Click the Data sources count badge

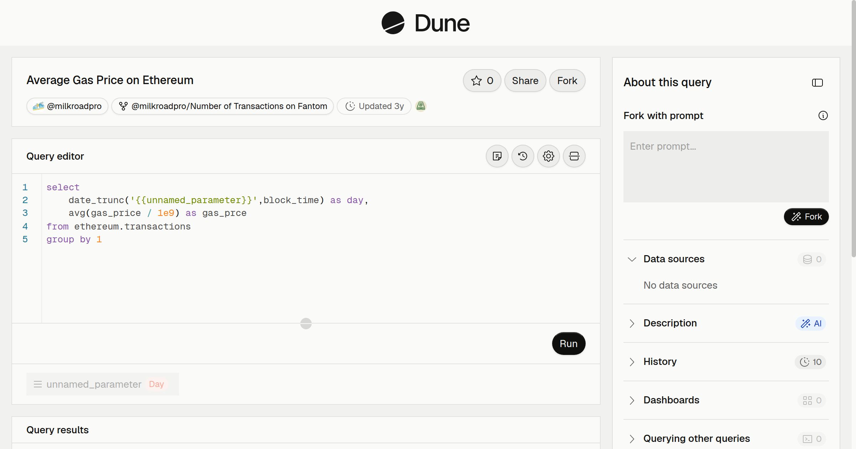(812, 259)
